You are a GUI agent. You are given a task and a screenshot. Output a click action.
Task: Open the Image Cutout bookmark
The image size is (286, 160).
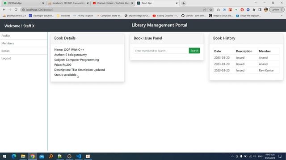[x=221, y=16]
